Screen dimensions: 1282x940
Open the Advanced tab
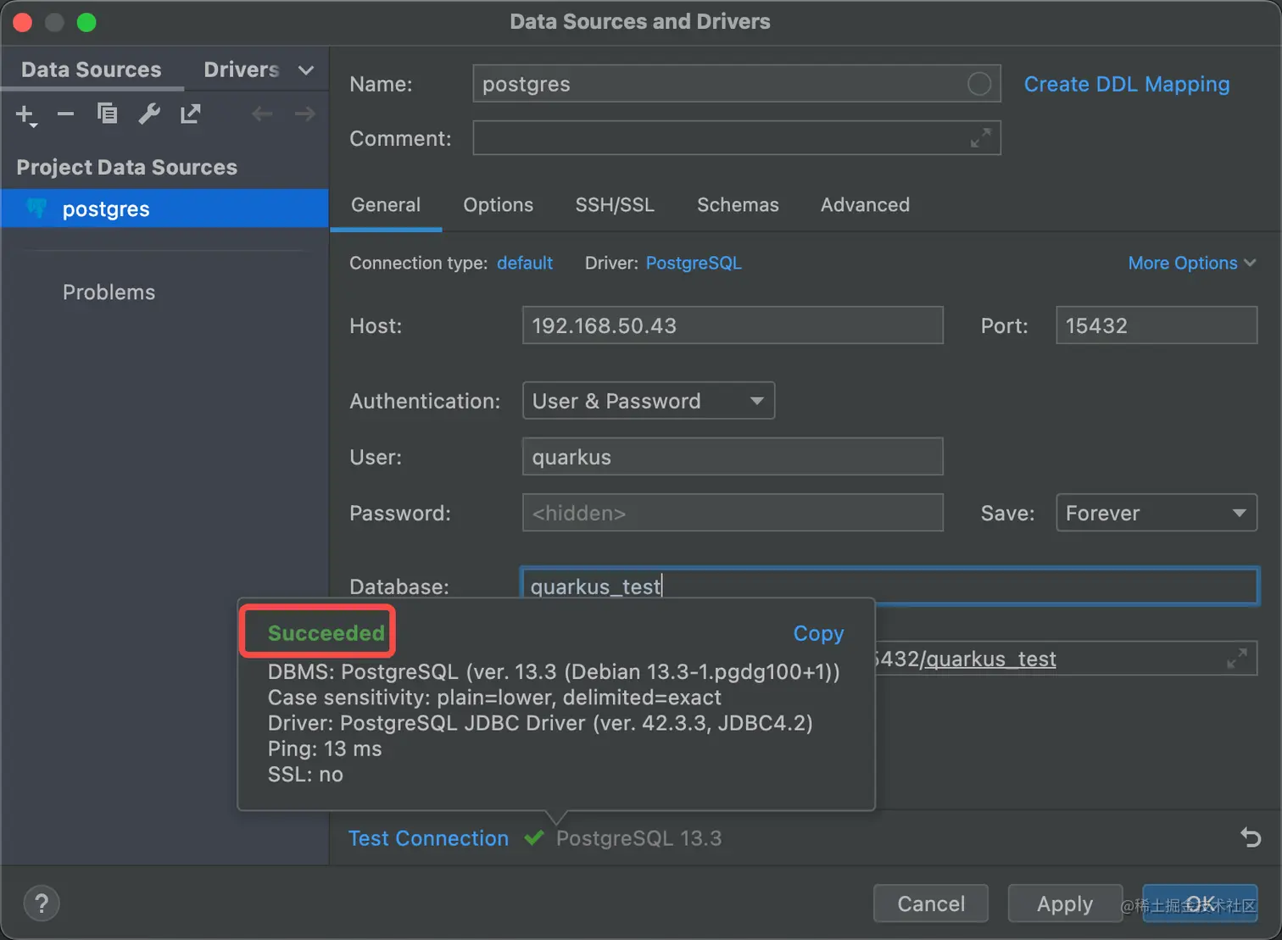pyautogui.click(x=865, y=205)
